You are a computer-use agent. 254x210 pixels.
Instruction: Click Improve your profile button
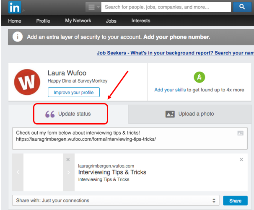pyautogui.click(x=74, y=92)
